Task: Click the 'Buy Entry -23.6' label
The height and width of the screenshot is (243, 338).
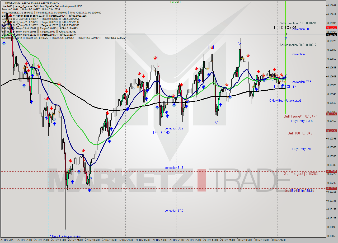Action: [302, 121]
